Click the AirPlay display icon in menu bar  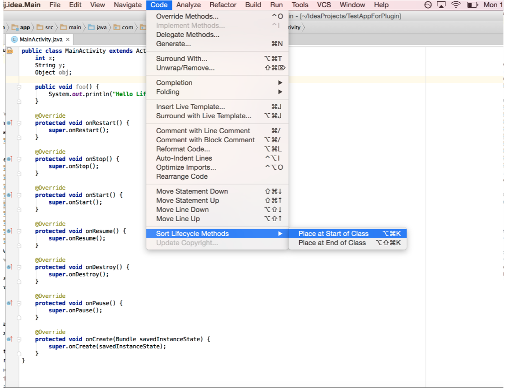(441, 5)
